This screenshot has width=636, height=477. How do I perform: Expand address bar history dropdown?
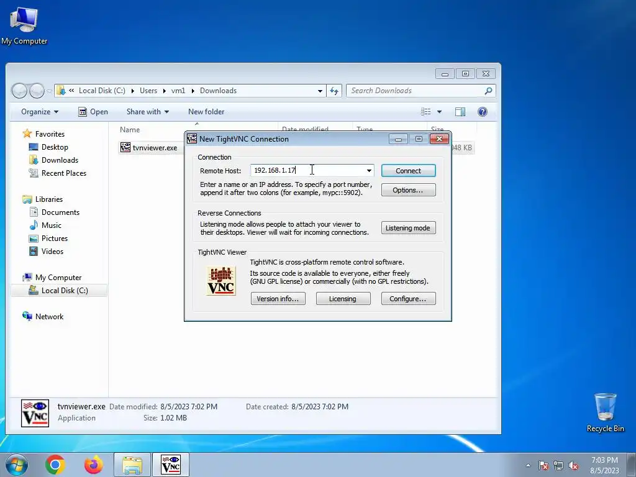tap(320, 91)
